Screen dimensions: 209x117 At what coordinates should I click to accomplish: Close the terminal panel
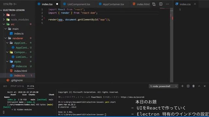(x=205, y=86)
